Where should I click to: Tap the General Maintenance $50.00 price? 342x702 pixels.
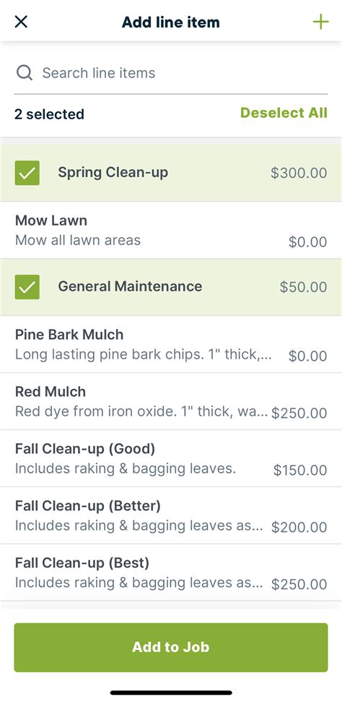tap(303, 287)
